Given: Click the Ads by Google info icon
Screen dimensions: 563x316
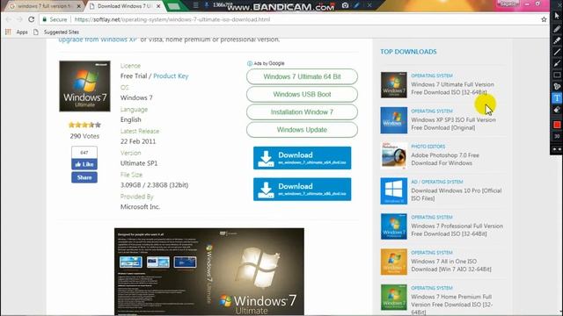Looking at the screenshot, I should [x=250, y=63].
